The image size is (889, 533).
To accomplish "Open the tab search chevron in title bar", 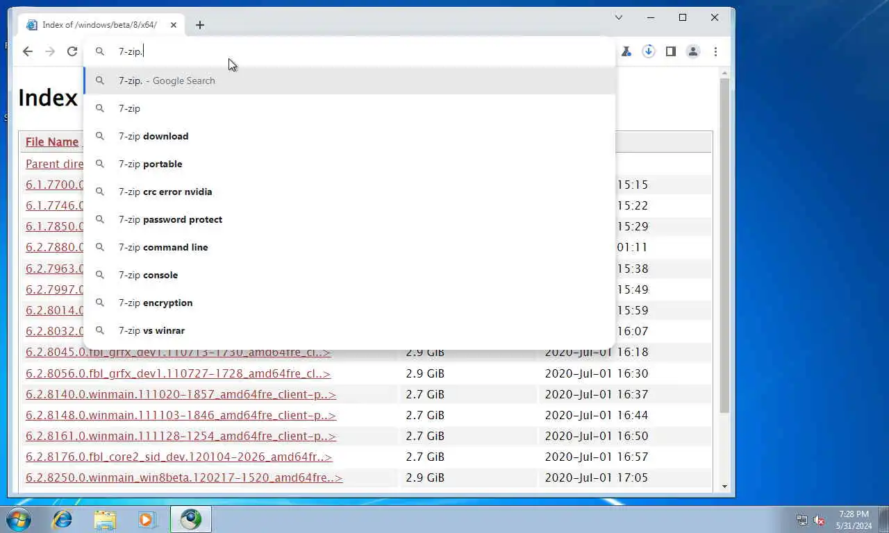I will tap(619, 17).
